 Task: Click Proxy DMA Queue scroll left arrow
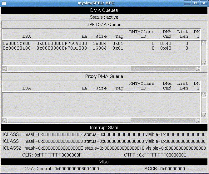5,121
